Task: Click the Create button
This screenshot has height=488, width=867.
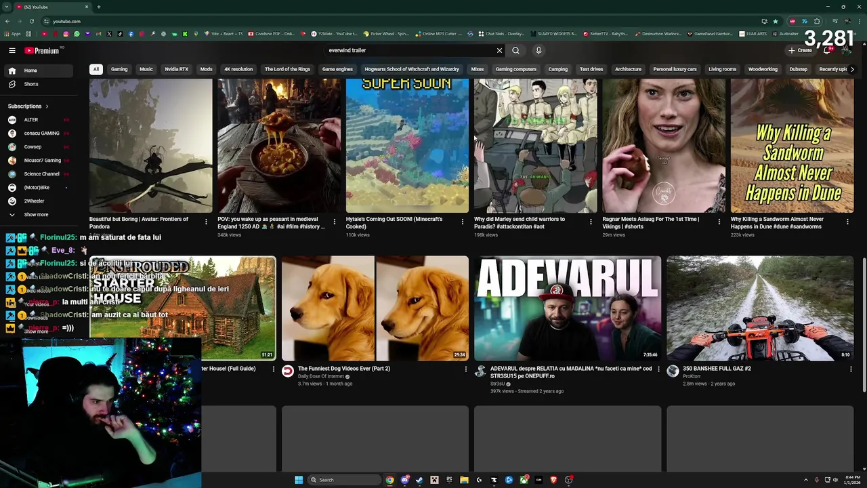Action: tap(800, 50)
